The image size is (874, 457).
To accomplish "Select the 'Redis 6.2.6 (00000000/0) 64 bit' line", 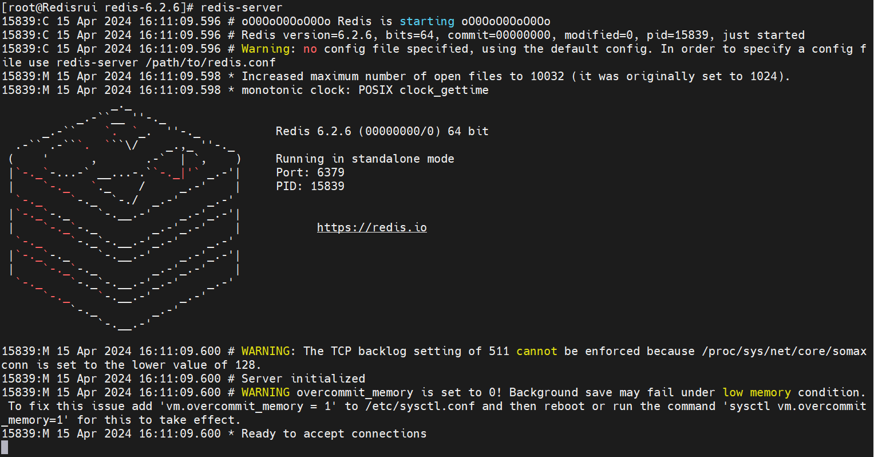I will pyautogui.click(x=382, y=131).
